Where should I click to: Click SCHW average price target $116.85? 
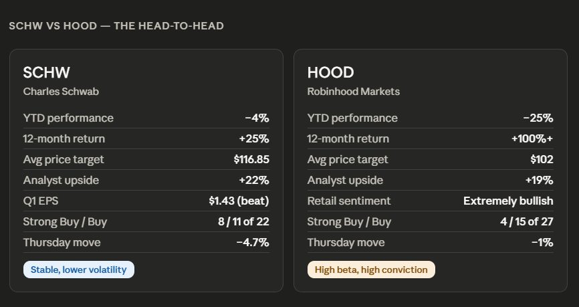251,160
